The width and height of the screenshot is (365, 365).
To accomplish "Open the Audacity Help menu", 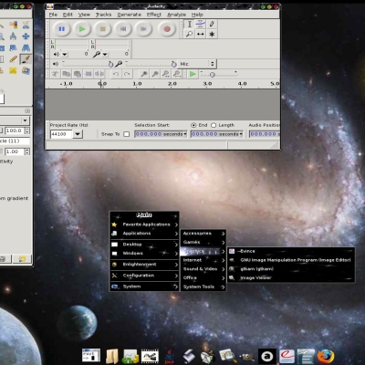I will [197, 15].
